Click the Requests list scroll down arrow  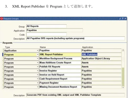tap(123, 88)
